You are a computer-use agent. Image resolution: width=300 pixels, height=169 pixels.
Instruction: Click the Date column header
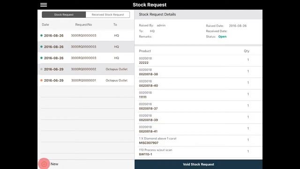45,24
